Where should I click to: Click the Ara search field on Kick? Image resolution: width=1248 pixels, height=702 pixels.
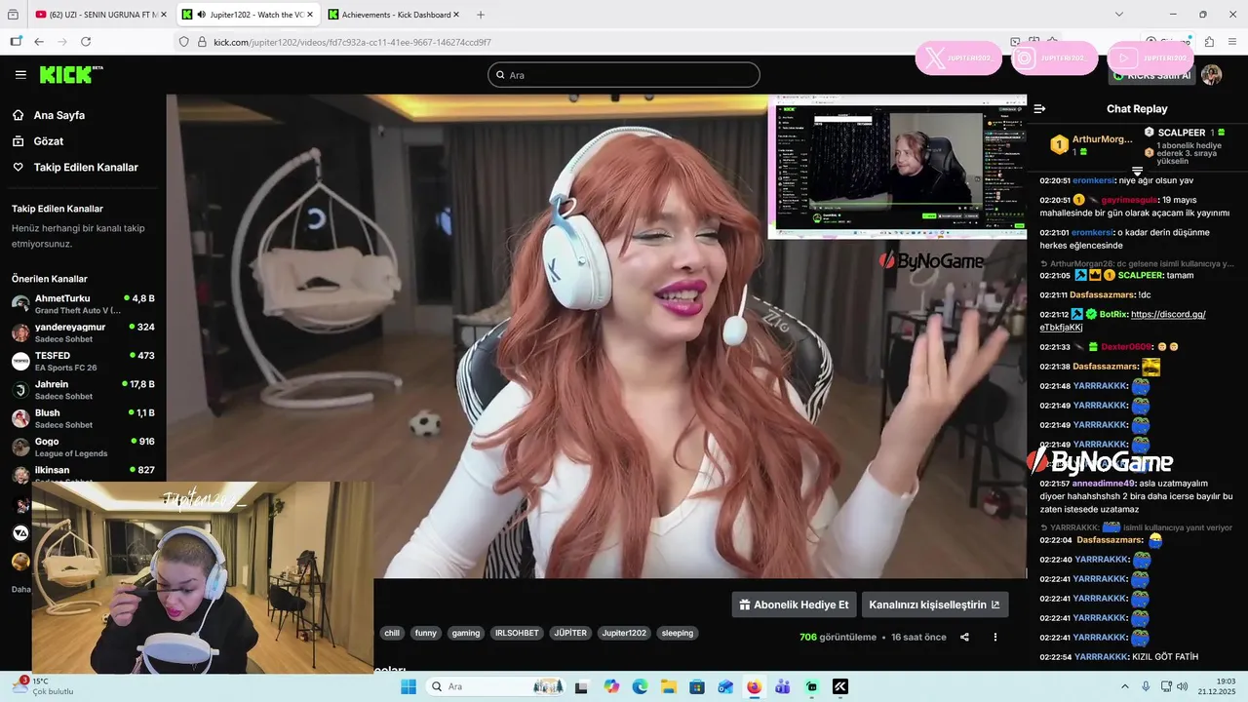(624, 75)
